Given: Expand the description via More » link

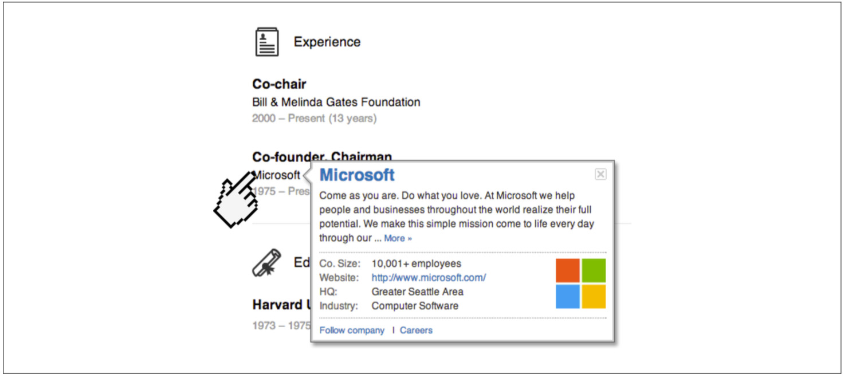Looking at the screenshot, I should (x=398, y=238).
